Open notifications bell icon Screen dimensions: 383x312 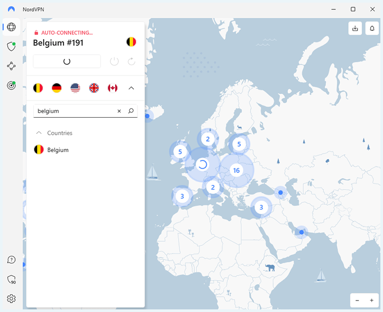[x=372, y=28]
